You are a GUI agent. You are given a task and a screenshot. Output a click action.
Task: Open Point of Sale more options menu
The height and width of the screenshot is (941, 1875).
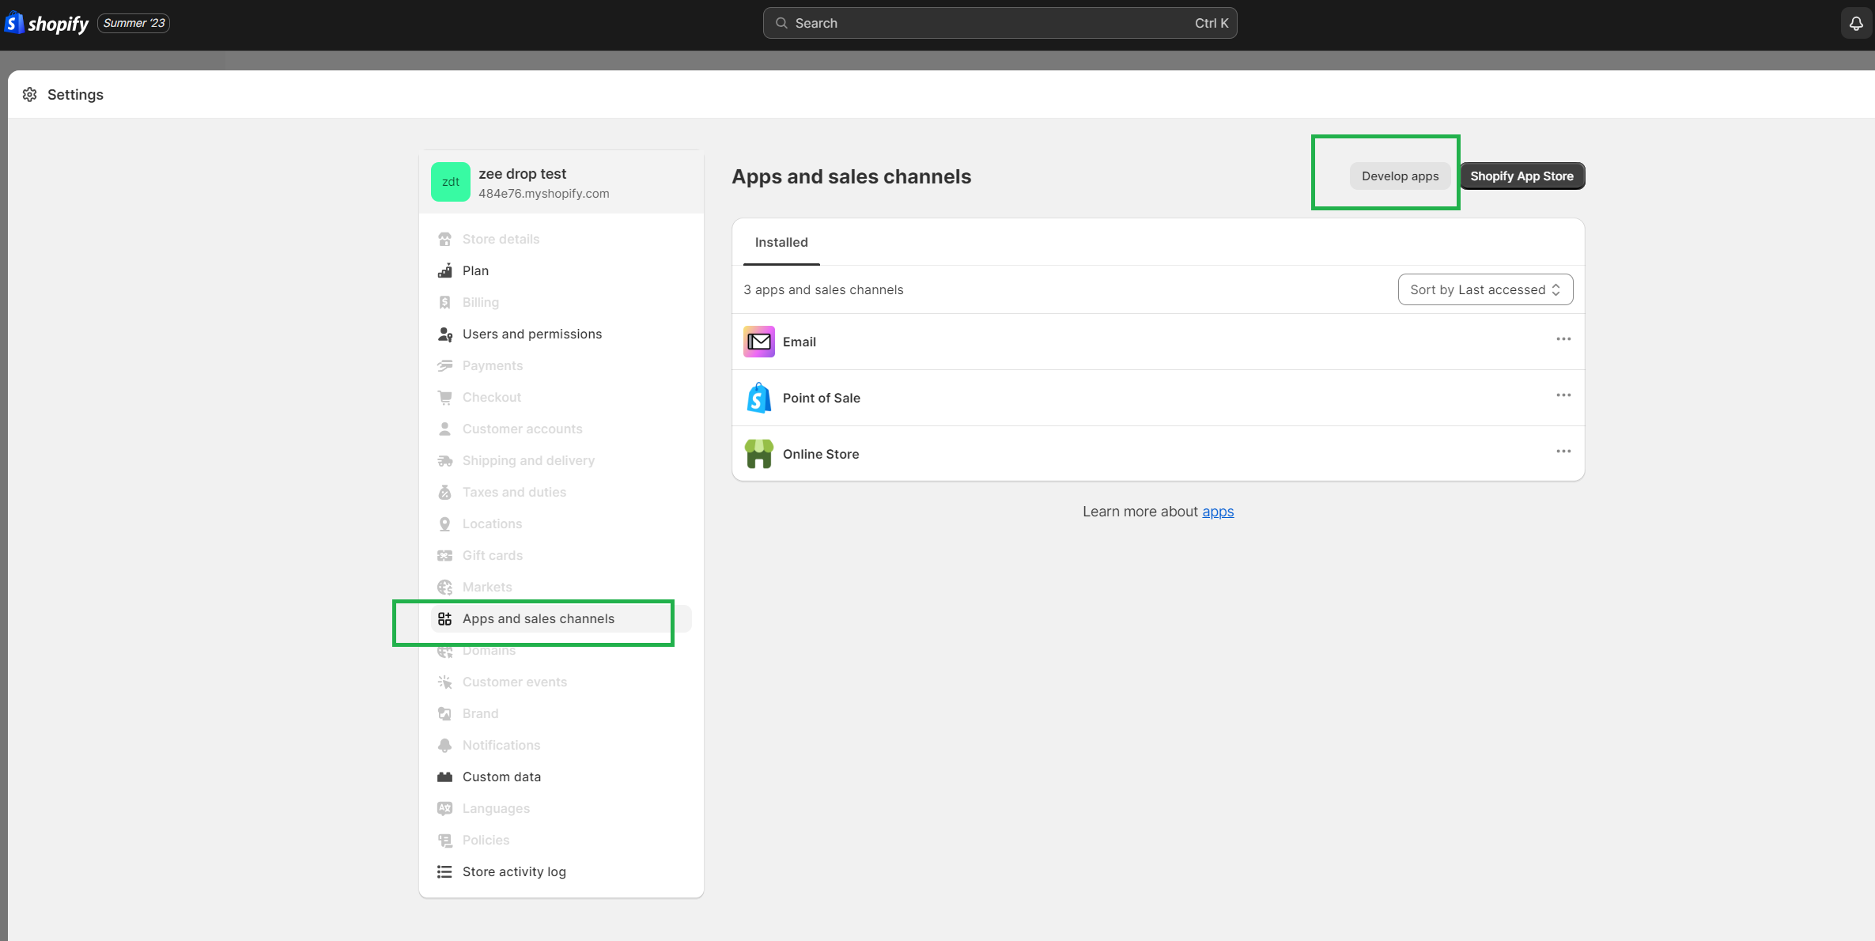(x=1563, y=395)
